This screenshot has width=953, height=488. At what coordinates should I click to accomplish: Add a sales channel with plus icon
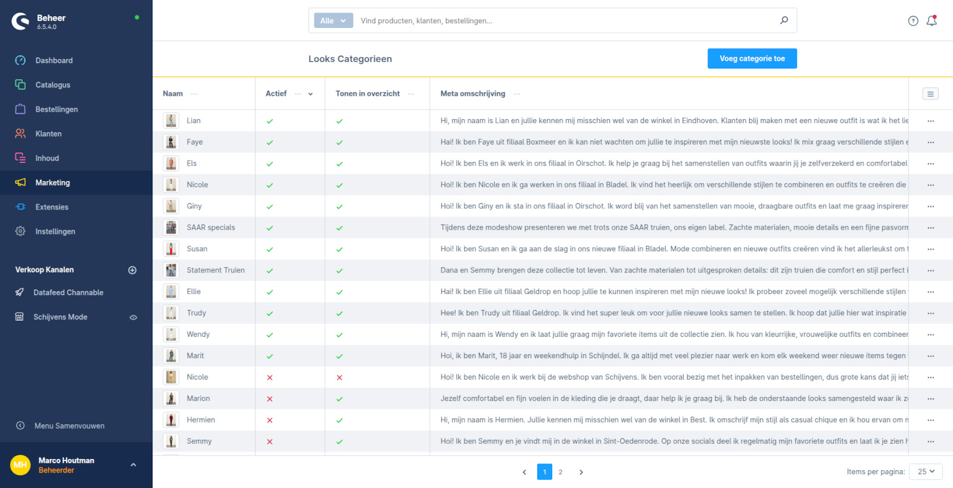[132, 270]
